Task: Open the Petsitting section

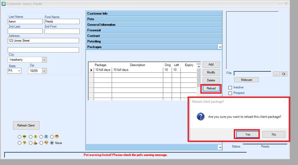Action: pyautogui.click(x=154, y=41)
